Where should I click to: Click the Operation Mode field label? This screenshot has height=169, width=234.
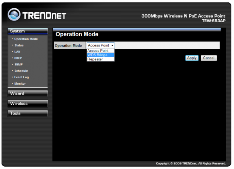click(x=68, y=46)
